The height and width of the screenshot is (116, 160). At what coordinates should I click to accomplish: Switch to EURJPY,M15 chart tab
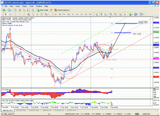[34, 110]
